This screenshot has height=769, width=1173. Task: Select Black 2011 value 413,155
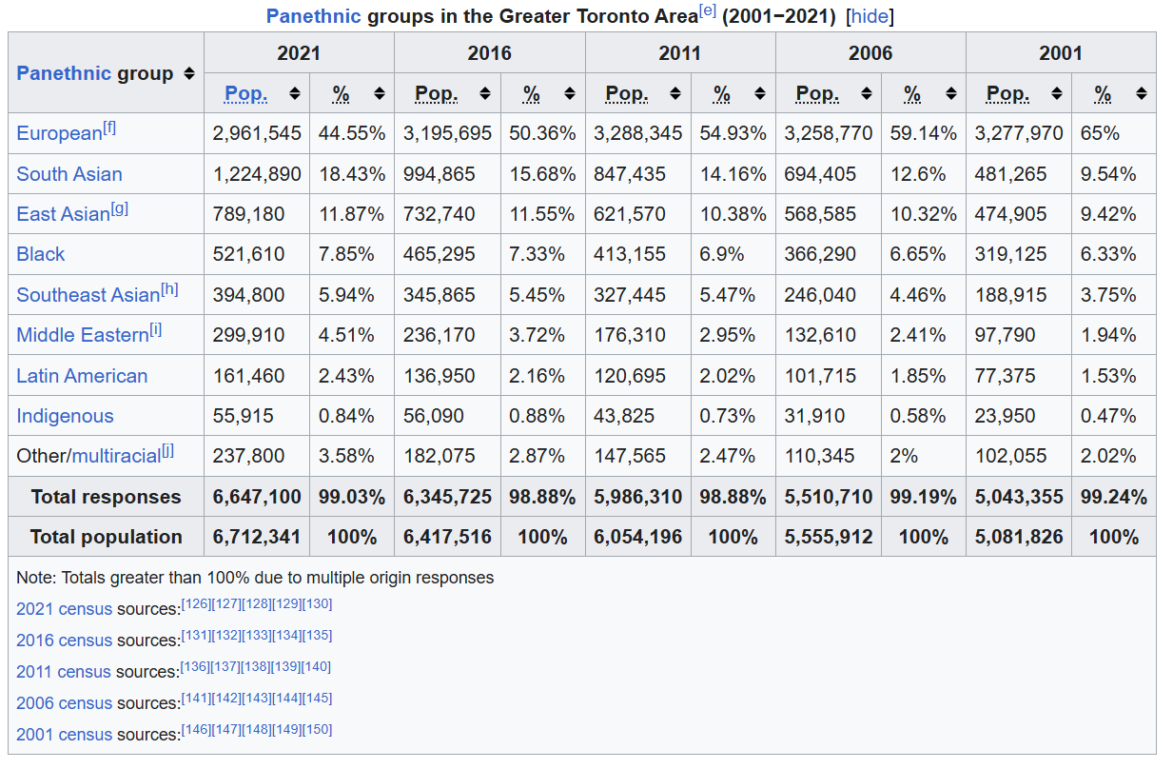[x=630, y=254]
